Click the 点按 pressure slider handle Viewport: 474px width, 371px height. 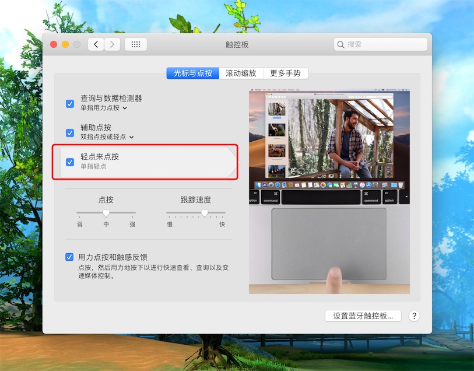pos(106,213)
